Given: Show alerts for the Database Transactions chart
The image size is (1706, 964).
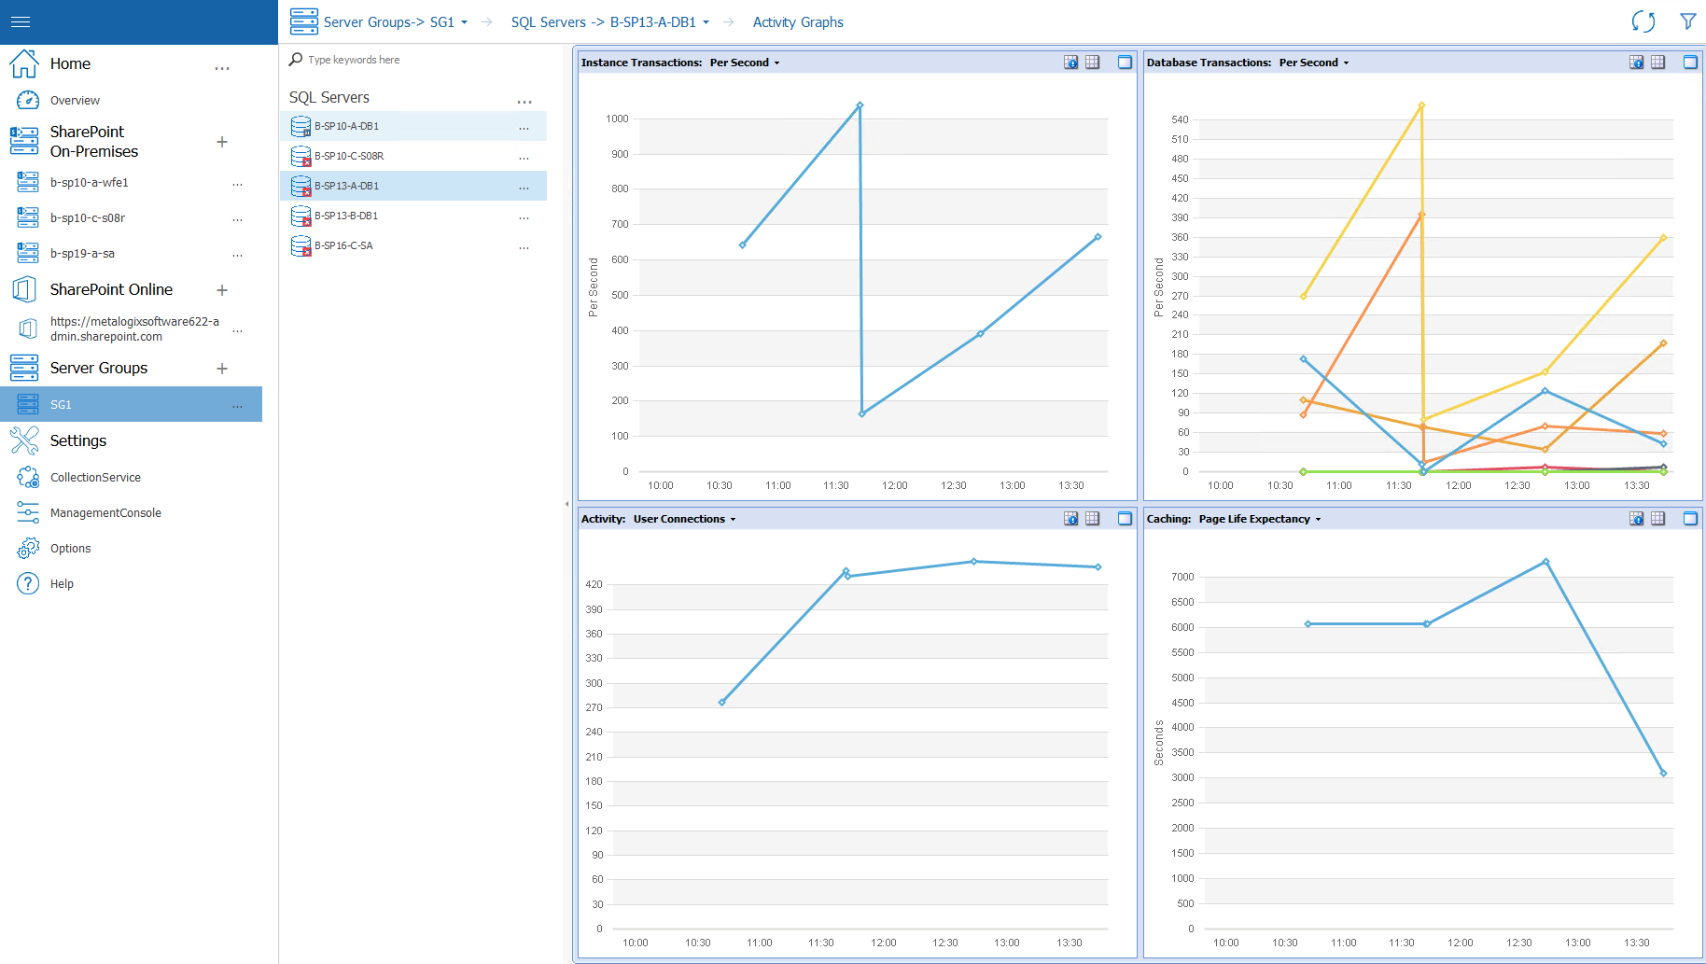Looking at the screenshot, I should [1636, 62].
